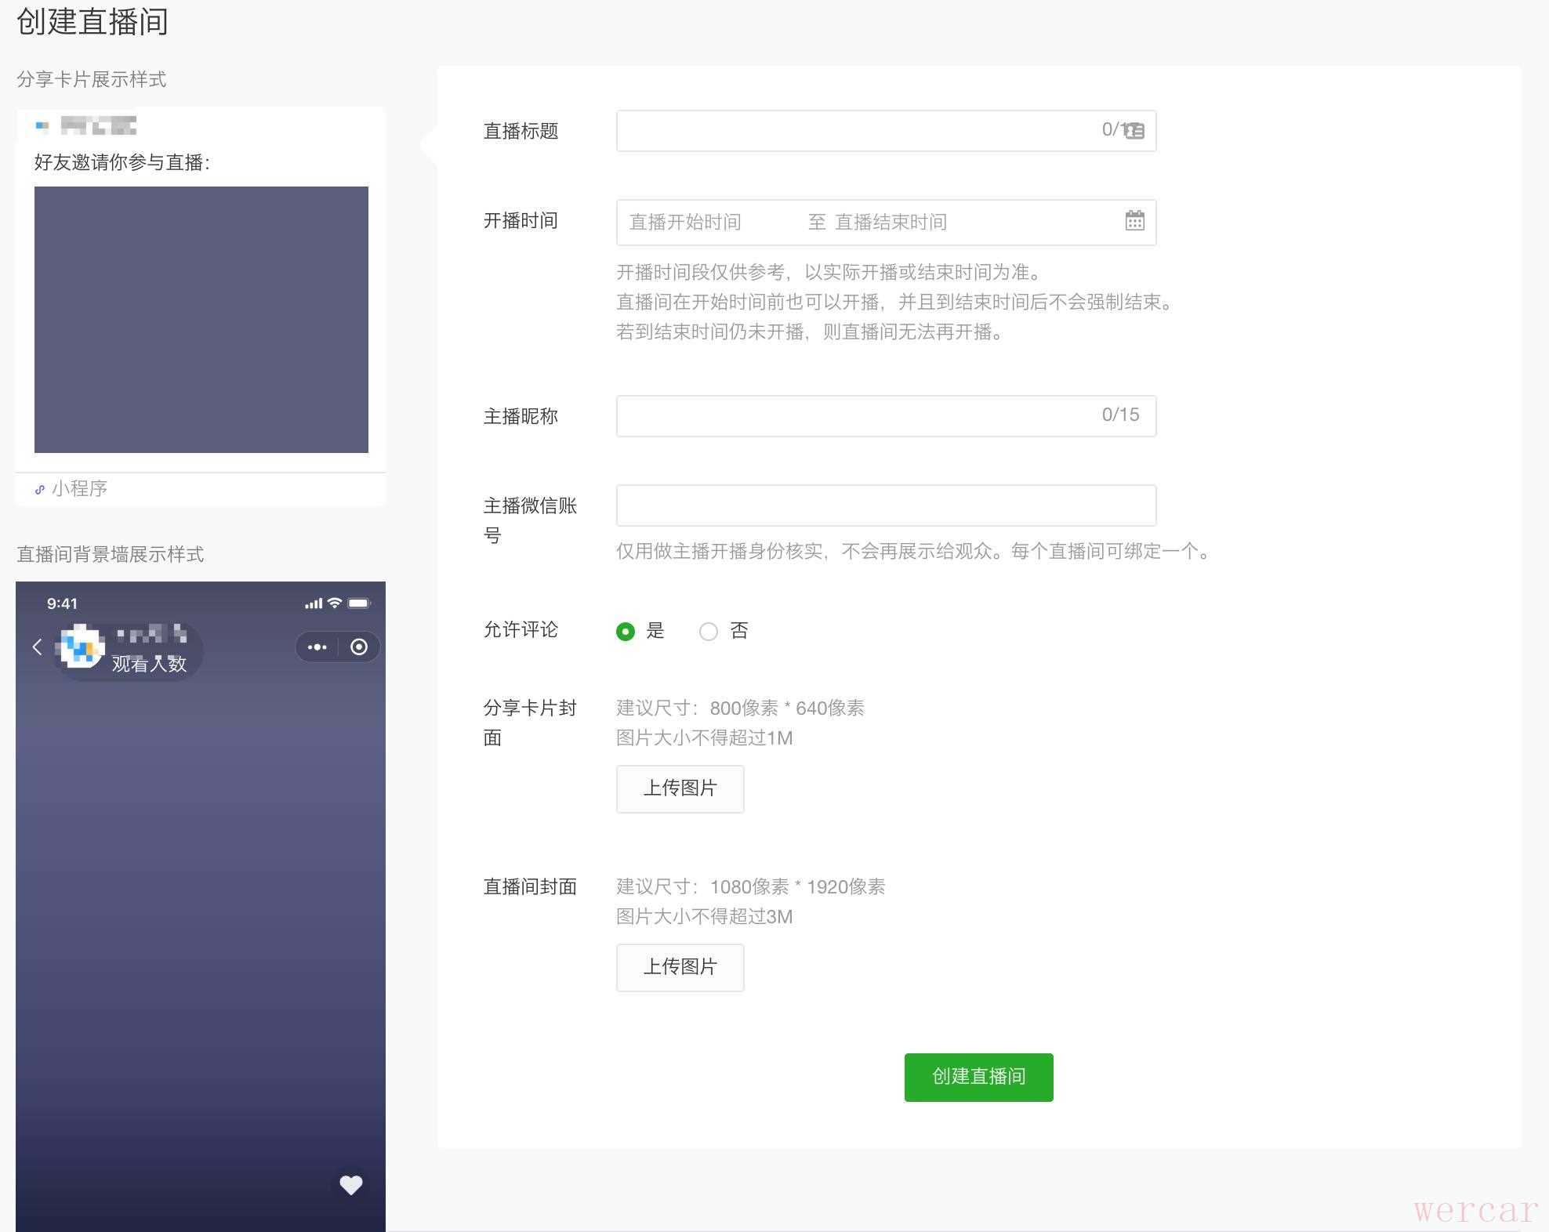Click 上传图片 for 分享卡片封面
The image size is (1549, 1232).
[680, 788]
